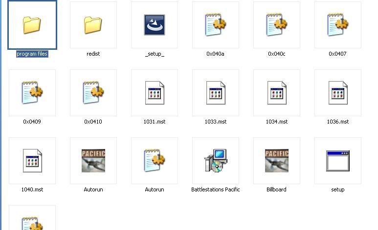Select the Autorun item with Pacific plane thumbnail
This screenshot has width=378, height=230.
93,161
